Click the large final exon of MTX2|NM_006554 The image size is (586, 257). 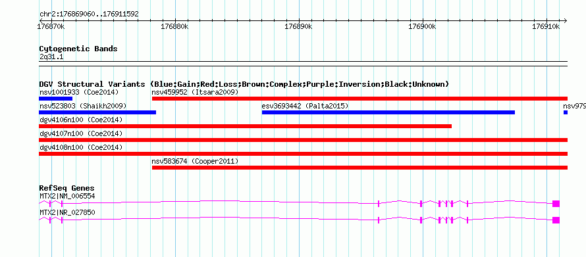coord(556,203)
